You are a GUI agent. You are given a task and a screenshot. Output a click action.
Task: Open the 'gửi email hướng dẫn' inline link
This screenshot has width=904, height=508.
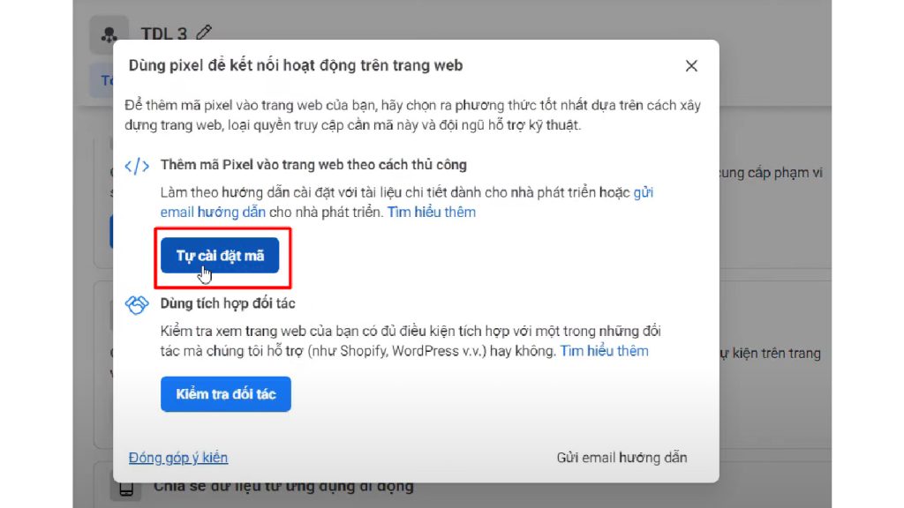pos(406,202)
